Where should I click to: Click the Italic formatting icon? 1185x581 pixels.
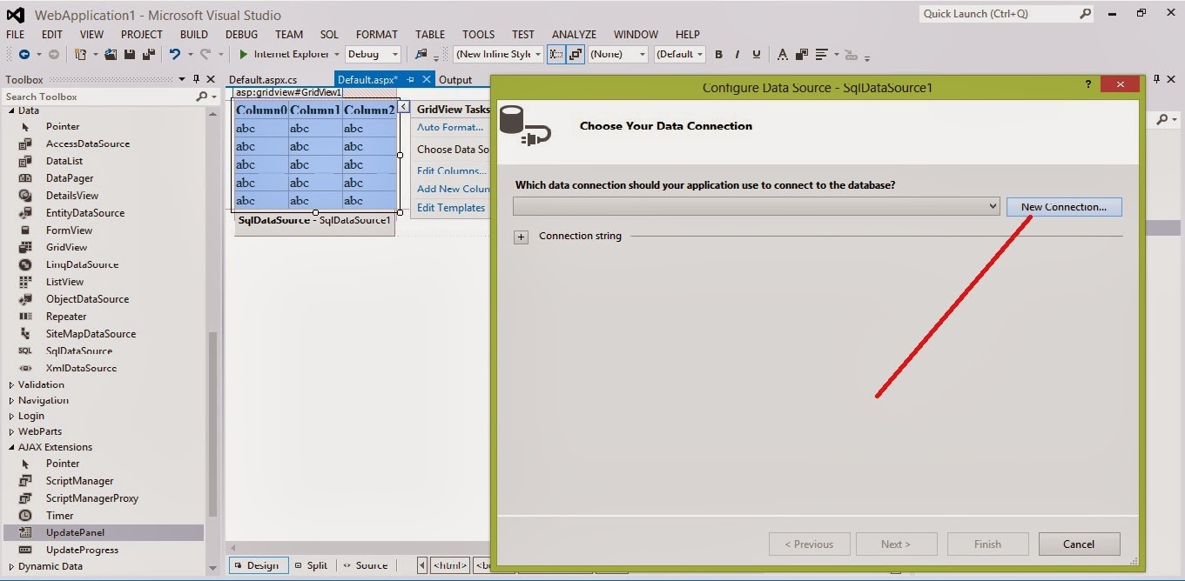737,54
